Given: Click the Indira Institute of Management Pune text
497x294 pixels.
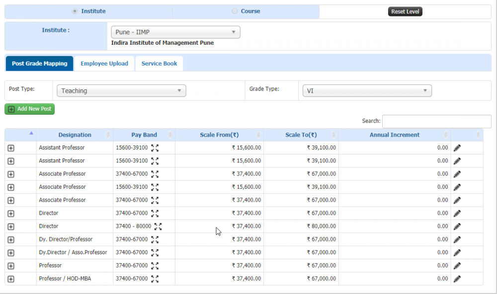Looking at the screenshot, I should coord(163,43).
